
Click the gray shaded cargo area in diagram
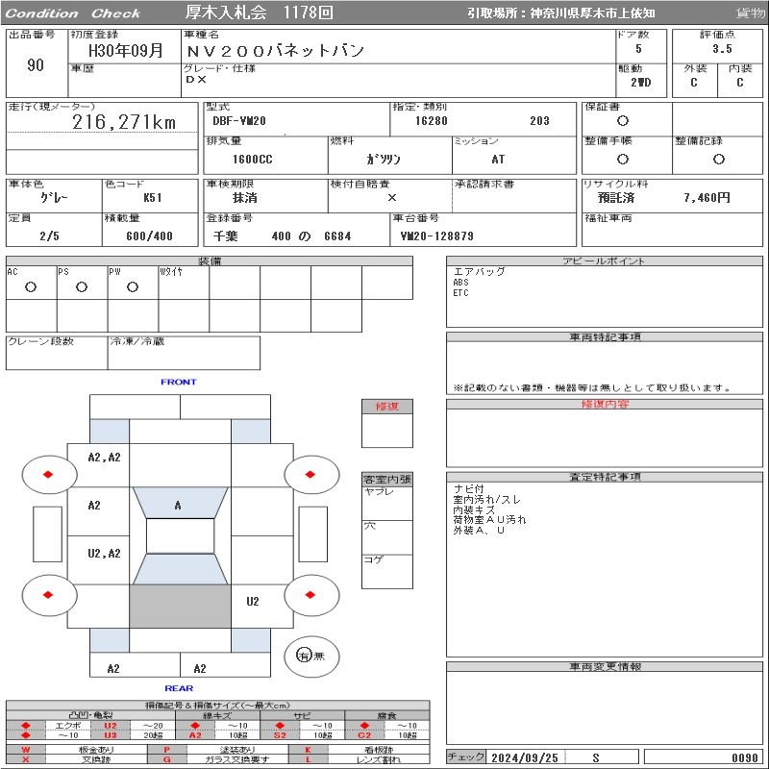click(x=180, y=607)
